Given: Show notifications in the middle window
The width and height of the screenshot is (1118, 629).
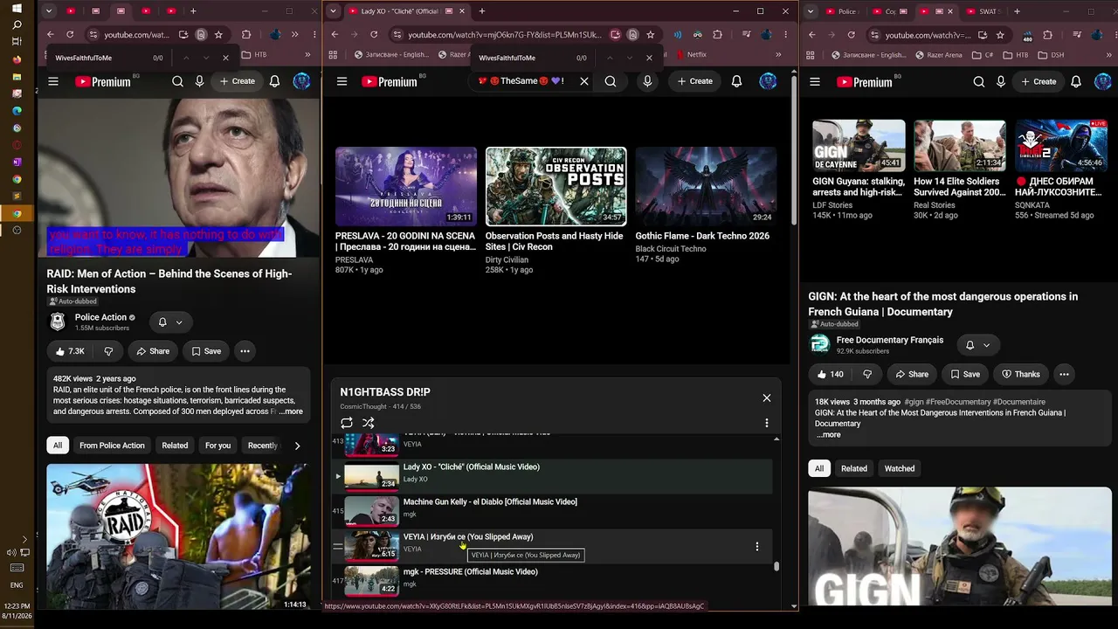Looking at the screenshot, I should (736, 81).
